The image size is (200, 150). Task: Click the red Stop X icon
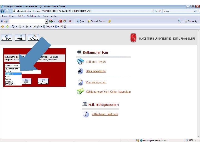point(159,11)
